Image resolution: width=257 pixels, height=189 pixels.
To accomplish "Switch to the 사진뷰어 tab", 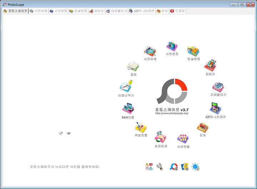I will (x=38, y=11).
